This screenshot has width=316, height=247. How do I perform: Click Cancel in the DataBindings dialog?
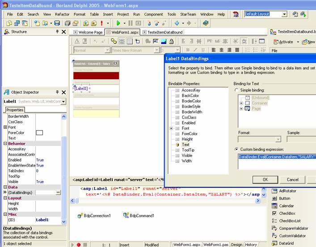pyautogui.click(x=293, y=179)
